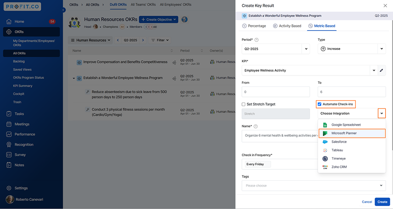393x209 pixels.
Task: Sort the list by Name column
Action: pos(172,51)
